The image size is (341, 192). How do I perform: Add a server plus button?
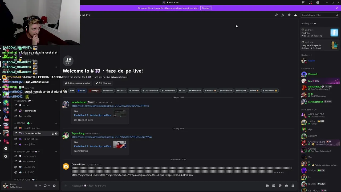6,149
